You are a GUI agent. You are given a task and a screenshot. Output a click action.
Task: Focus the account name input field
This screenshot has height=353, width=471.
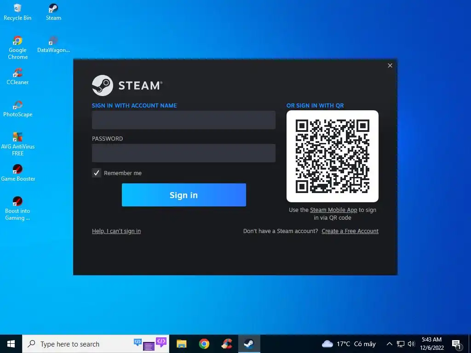pos(184,120)
